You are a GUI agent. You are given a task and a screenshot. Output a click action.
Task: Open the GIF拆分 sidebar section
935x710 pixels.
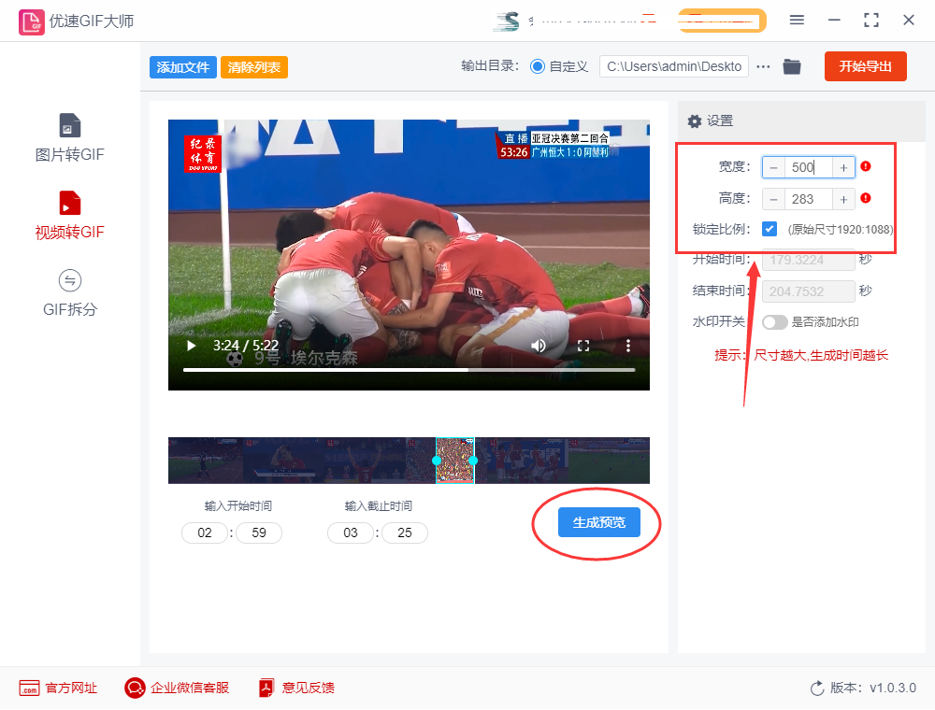pyautogui.click(x=70, y=291)
